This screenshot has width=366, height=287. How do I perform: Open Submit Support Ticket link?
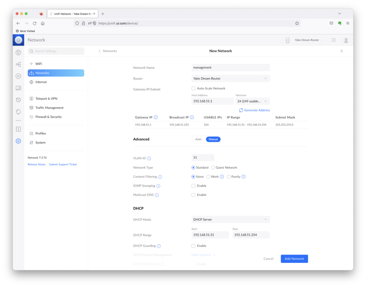tap(63, 164)
